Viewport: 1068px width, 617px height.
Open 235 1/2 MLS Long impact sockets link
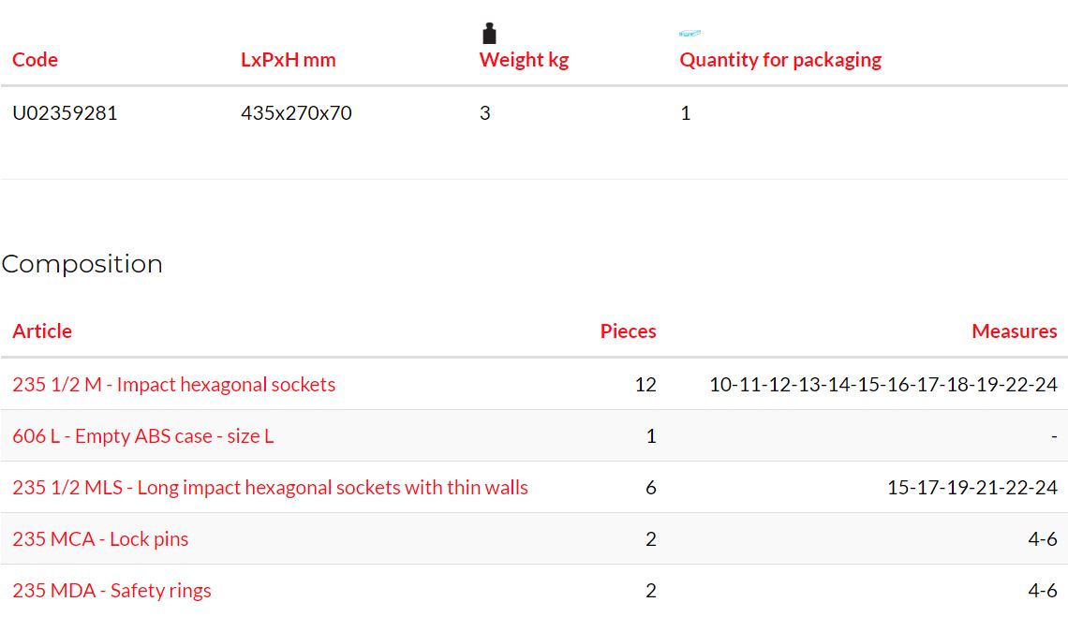coord(271,488)
